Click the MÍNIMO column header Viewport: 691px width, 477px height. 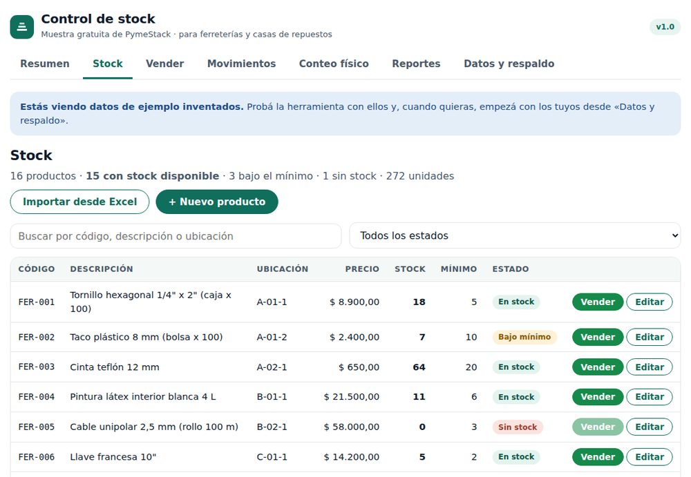pyautogui.click(x=459, y=269)
